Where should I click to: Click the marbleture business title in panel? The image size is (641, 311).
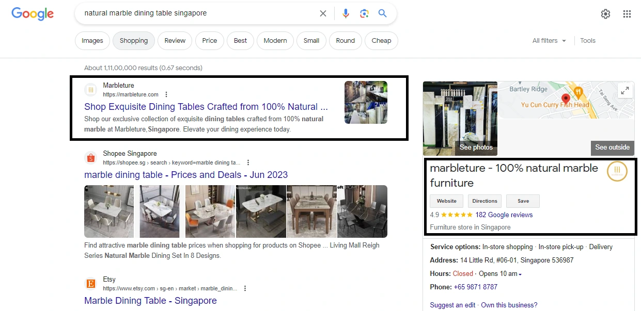pos(514,175)
